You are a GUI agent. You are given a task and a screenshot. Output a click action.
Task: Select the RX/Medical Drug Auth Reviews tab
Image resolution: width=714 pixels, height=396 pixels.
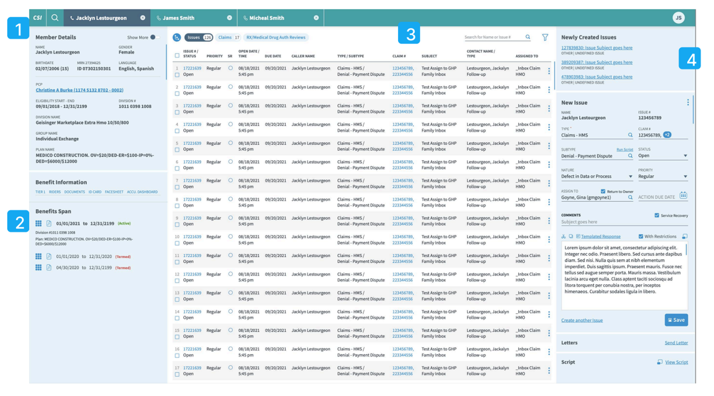(276, 37)
